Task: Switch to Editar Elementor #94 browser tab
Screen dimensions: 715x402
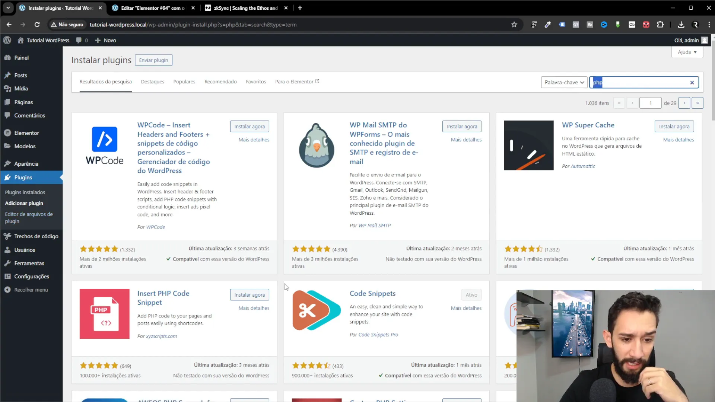Action: point(153,8)
